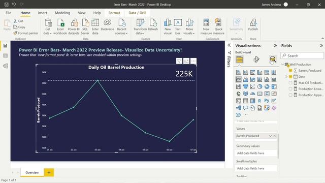This screenshot has height=183, width=325.
Task: Open the Model view in sidebar
Action: click(6, 66)
